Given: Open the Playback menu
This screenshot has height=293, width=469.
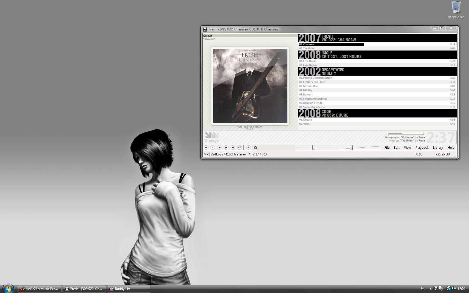Looking at the screenshot, I should (x=422, y=148).
